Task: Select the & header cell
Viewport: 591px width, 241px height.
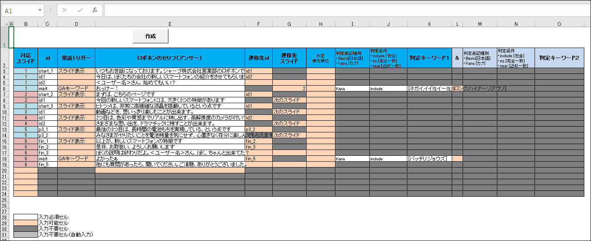Action: coord(457,58)
